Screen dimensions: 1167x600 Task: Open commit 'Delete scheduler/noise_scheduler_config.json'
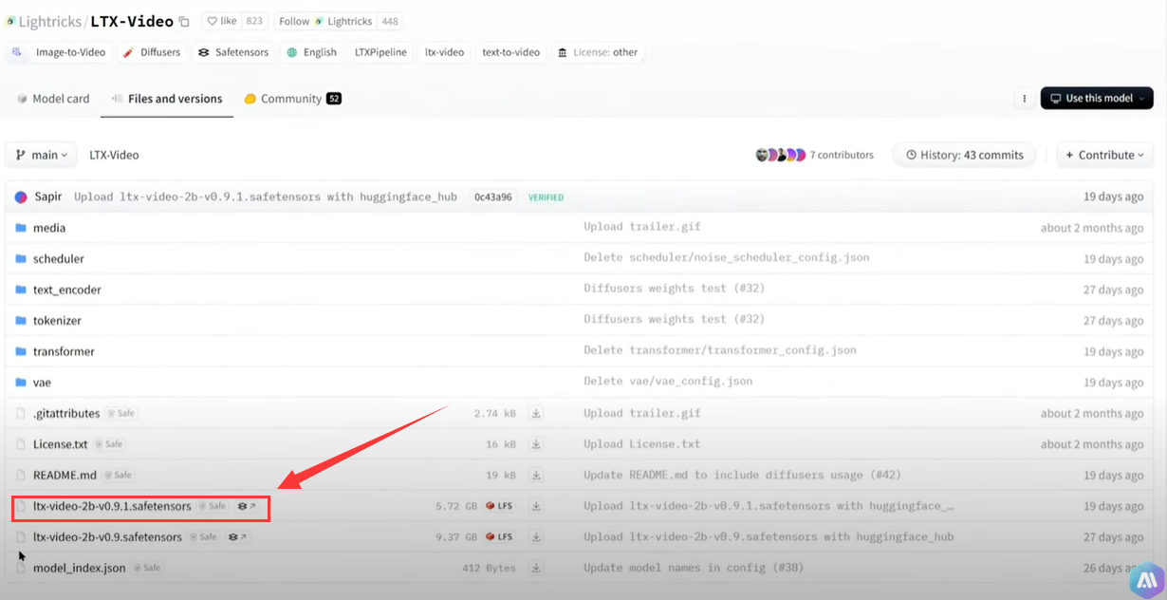click(x=727, y=258)
